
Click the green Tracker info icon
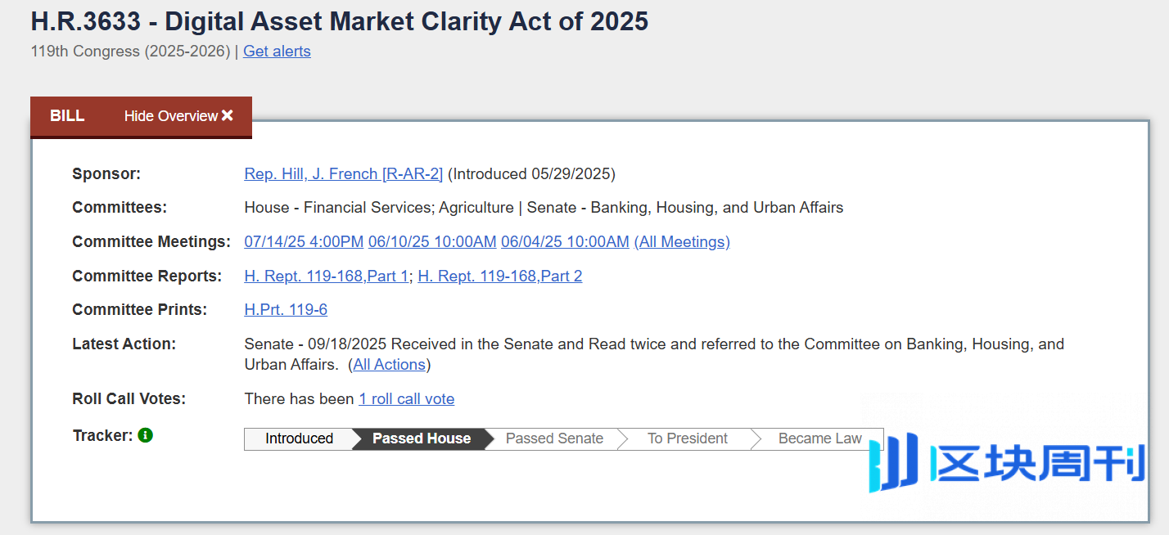click(146, 435)
